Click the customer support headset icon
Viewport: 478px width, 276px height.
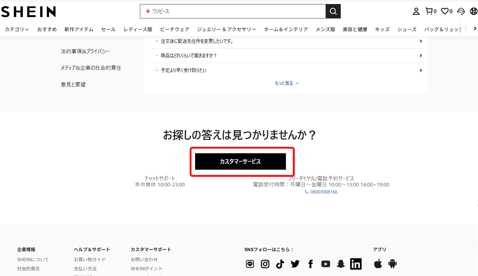pyautogui.click(x=461, y=11)
